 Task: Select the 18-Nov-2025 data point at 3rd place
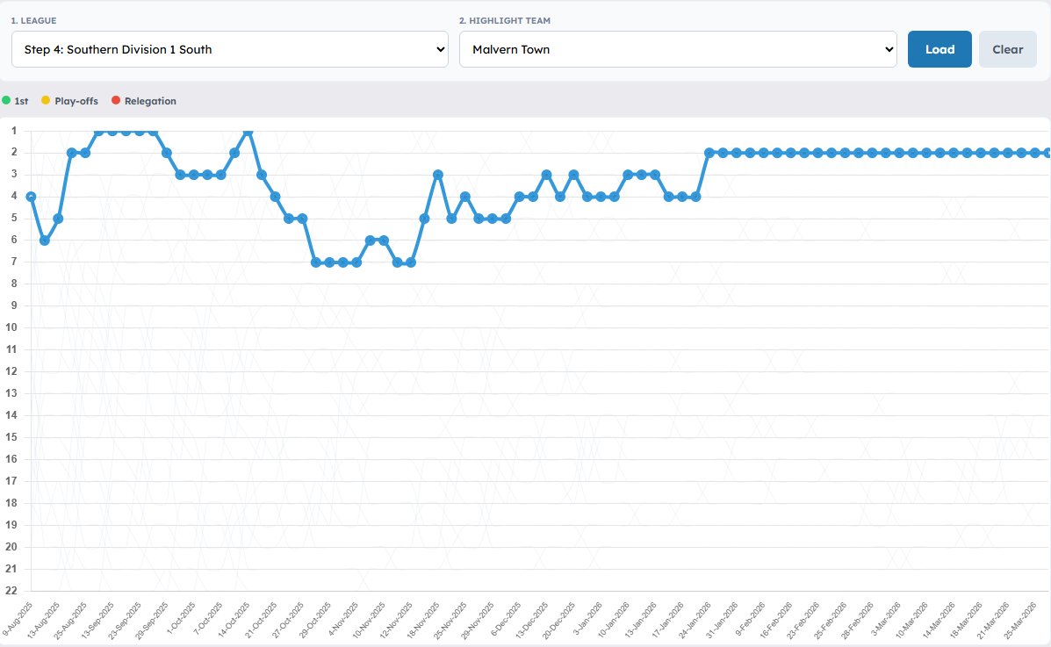[x=437, y=175]
